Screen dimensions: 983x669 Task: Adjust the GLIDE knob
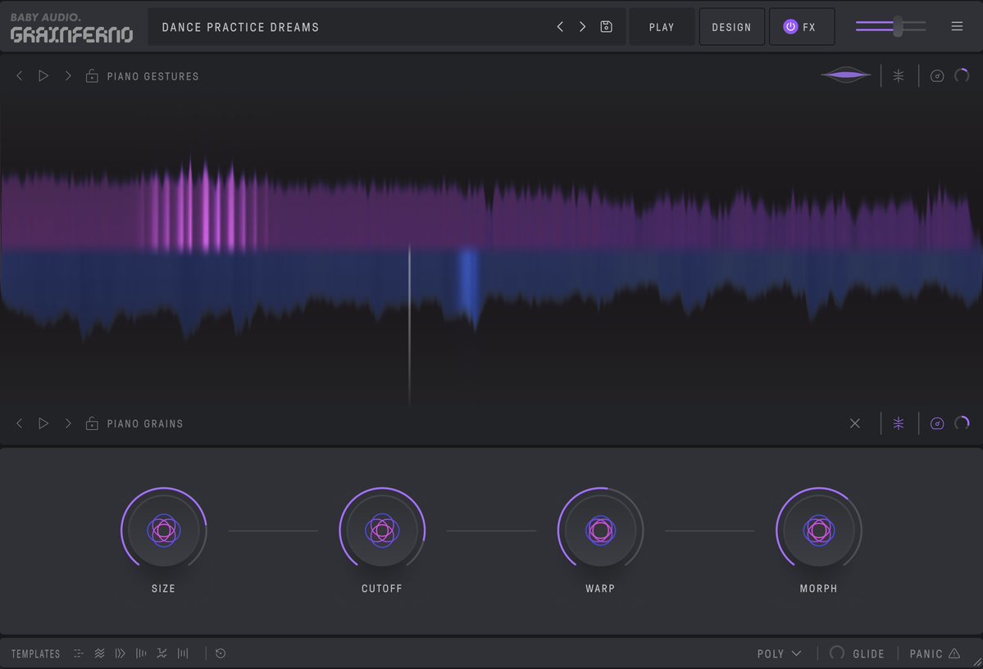point(837,653)
